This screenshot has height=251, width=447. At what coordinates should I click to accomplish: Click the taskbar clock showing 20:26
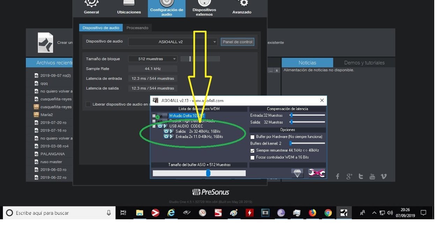[405, 213]
